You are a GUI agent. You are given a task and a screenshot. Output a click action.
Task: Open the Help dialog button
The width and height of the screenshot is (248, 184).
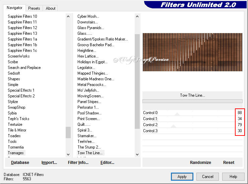click(233, 177)
